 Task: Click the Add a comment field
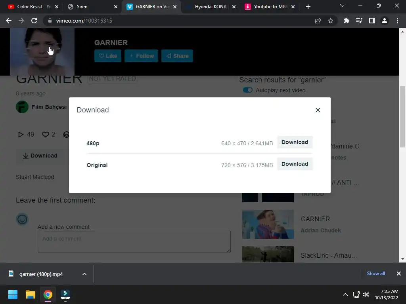coord(134,242)
